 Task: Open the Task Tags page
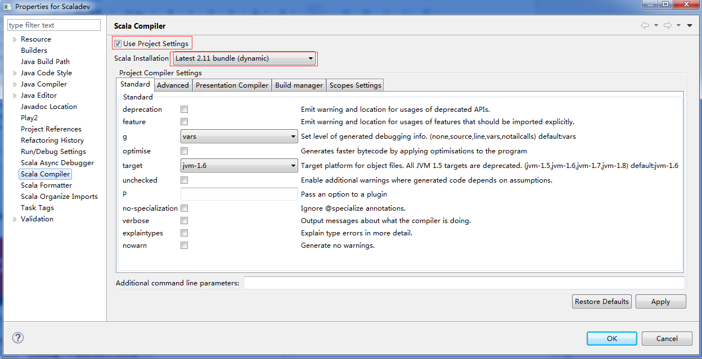(37, 208)
